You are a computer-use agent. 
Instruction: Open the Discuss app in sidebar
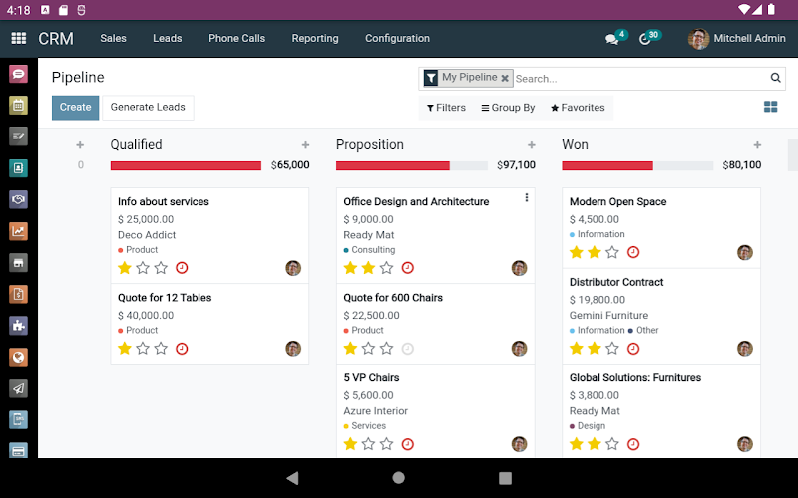coord(18,74)
